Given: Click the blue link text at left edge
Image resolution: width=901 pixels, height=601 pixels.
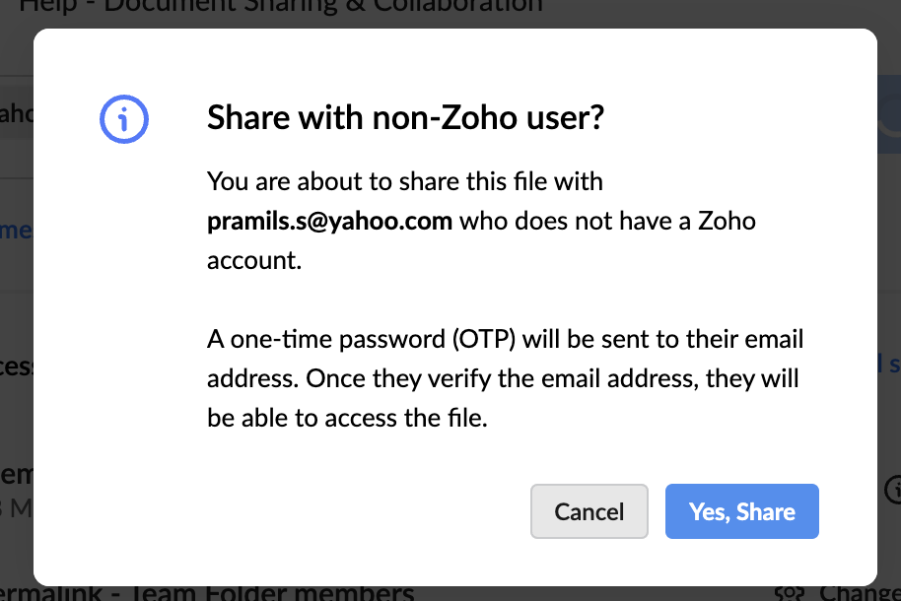Looking at the screenshot, I should 16,231.
